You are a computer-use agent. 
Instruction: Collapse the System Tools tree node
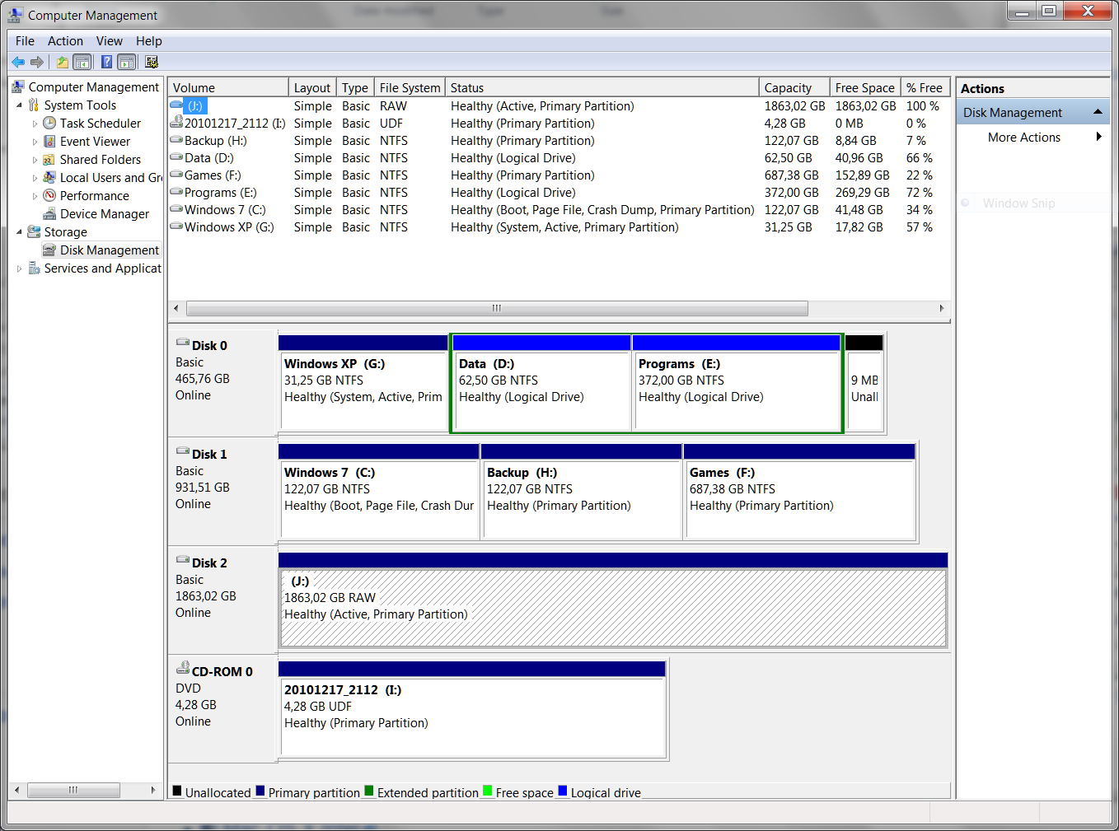(x=19, y=105)
